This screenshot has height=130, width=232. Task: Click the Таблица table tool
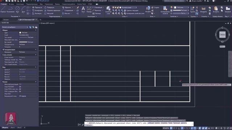tap(96, 13)
